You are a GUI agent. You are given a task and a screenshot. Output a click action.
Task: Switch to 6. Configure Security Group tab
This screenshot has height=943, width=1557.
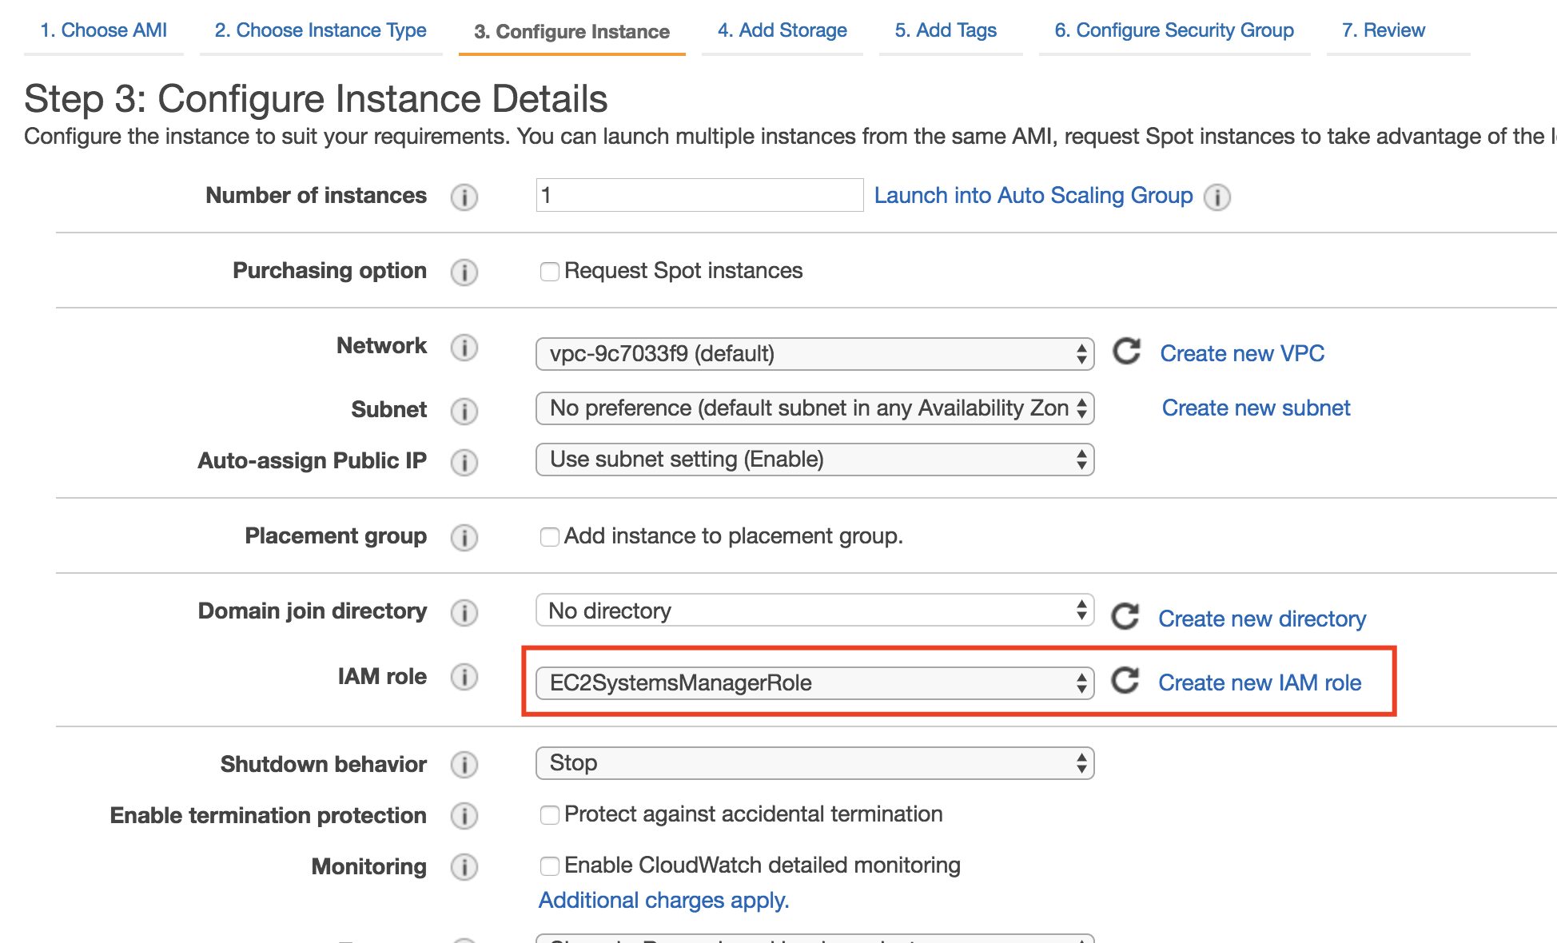click(1173, 30)
